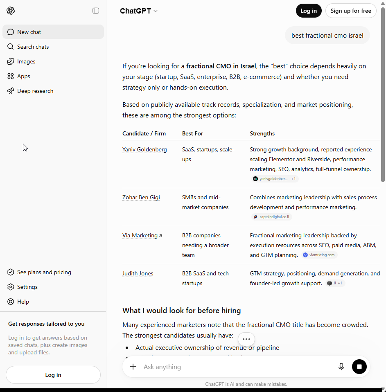Click the New chat bubble icon
Image resolution: width=386 pixels, height=392 pixels.
point(11,32)
